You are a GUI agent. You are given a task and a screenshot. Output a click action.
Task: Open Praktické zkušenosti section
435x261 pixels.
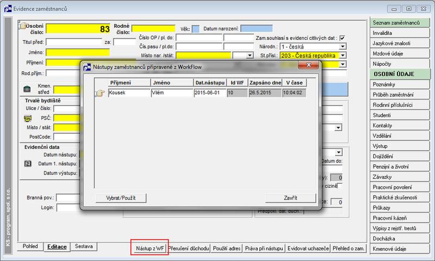point(400,197)
